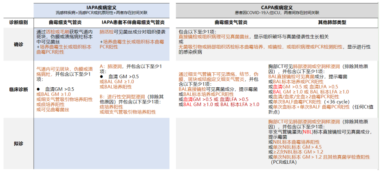Select subtitle '患者因COVID-19入住ICU，两者间存在时间关联'
Viewport: 381px width, 173px height.
[x=277, y=12]
